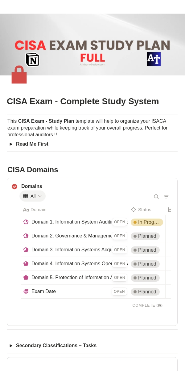
Task: Click the Exam Date target icon
Action: [26, 291]
